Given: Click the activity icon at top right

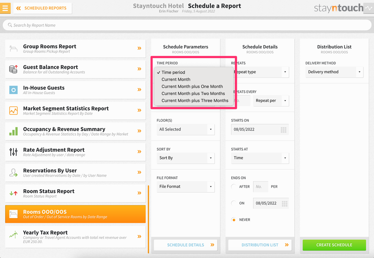Looking at the screenshot, I should [369, 8].
